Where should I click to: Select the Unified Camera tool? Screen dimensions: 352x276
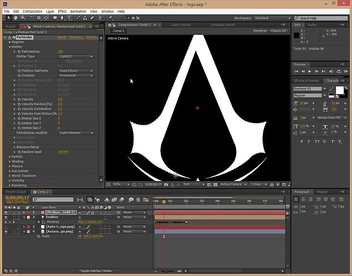tap(39, 18)
